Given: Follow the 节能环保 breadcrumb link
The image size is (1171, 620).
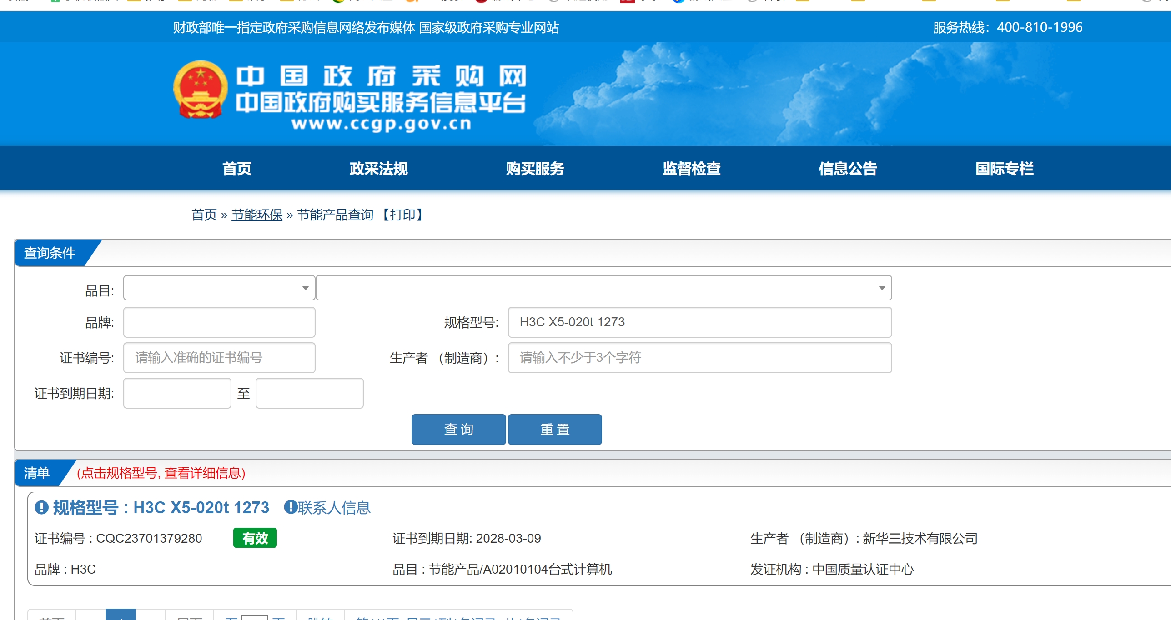Looking at the screenshot, I should (257, 215).
